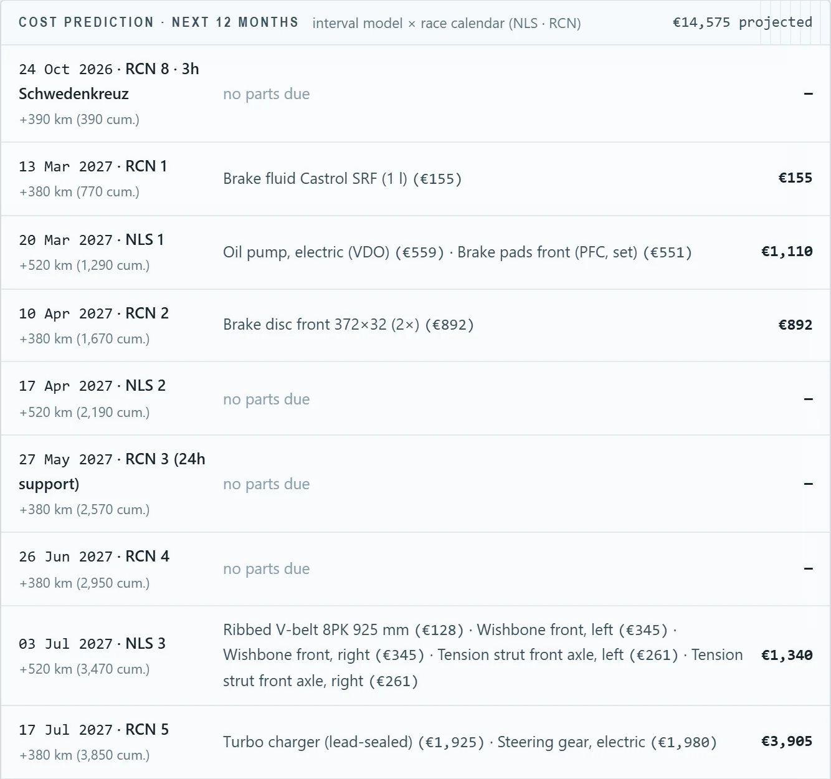
Task: Click "no parts due" in the RCN 3 row
Action: [267, 484]
